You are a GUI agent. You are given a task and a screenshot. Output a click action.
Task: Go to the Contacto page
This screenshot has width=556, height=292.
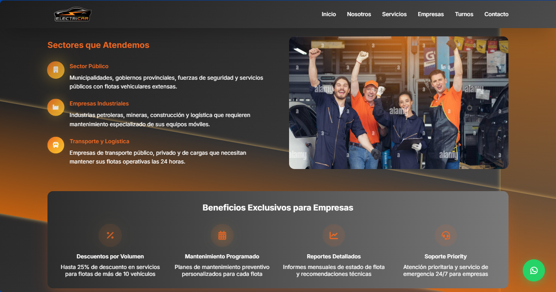496,14
